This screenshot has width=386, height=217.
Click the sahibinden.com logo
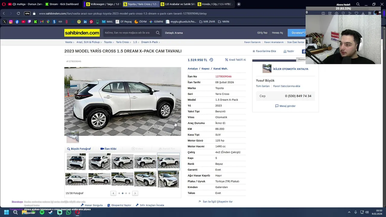tap(82, 33)
